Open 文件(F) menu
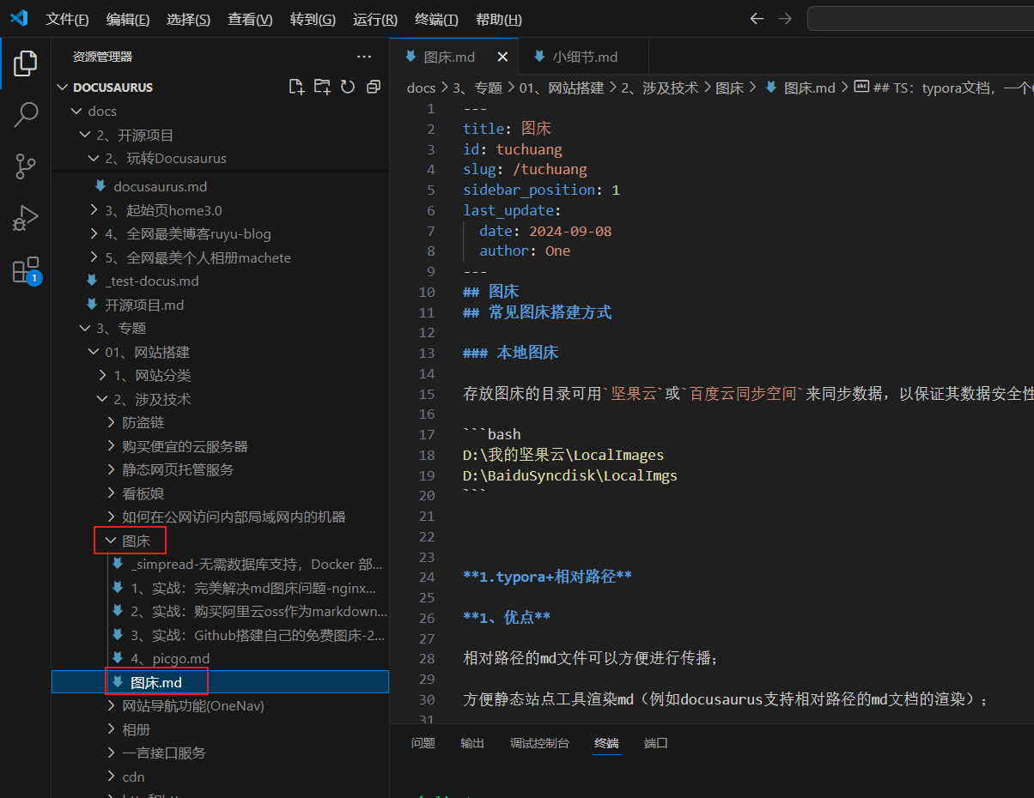This screenshot has height=798, width=1034. [x=67, y=19]
